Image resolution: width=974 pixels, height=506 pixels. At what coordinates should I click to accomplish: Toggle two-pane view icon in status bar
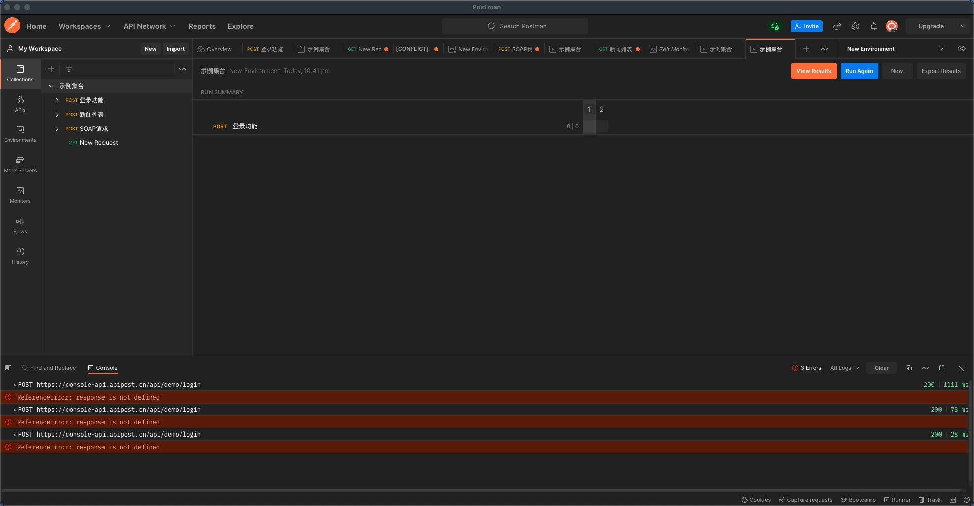[953, 500]
